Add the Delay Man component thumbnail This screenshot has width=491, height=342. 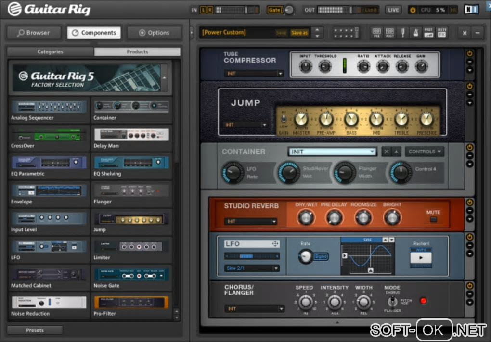coord(131,135)
